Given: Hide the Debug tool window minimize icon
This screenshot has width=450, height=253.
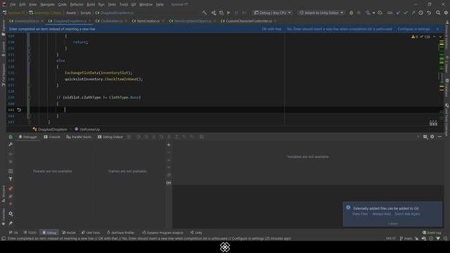Looking at the screenshot, I should pos(439,137).
